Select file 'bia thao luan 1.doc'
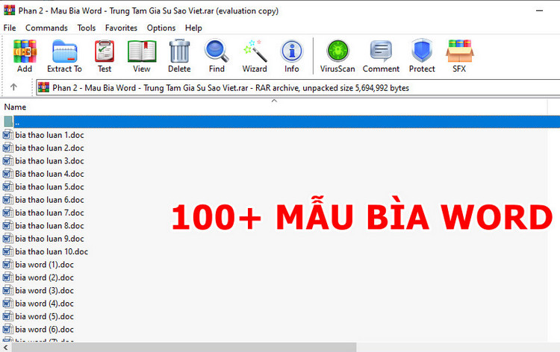 click(43, 135)
